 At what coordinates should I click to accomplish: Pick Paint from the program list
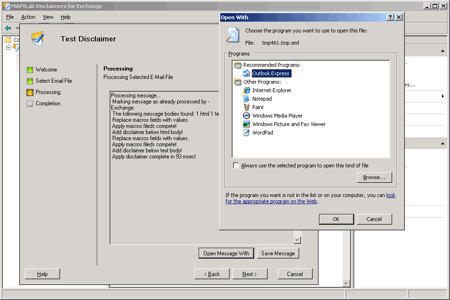click(258, 107)
